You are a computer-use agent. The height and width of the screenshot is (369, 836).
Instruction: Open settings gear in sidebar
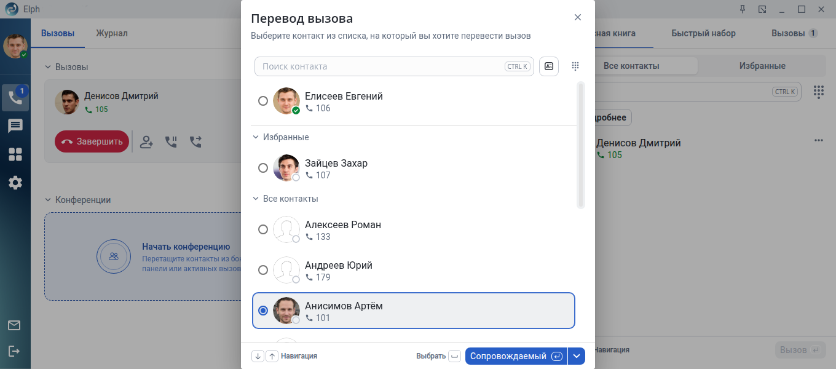pos(15,183)
